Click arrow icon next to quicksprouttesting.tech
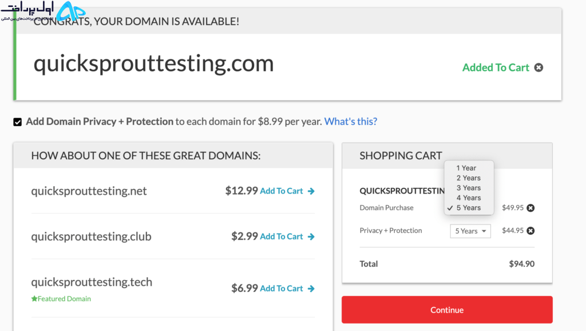 [x=311, y=289]
